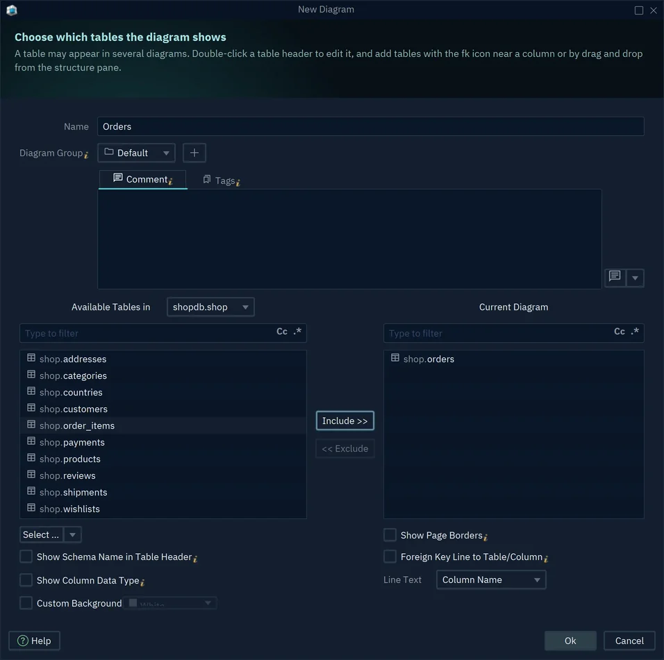664x660 pixels.
Task: Select shop.reviews in available tables
Action: click(163, 475)
